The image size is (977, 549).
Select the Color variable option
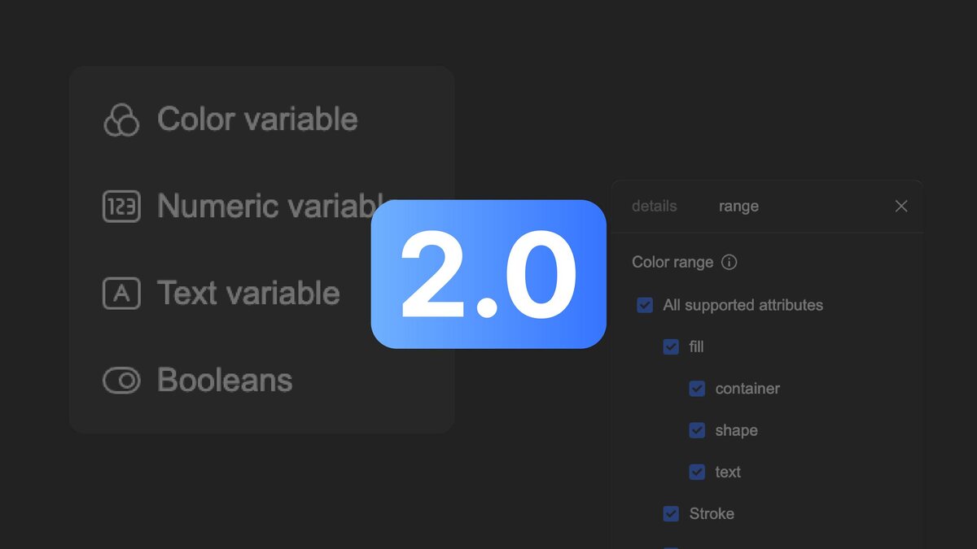(231, 120)
